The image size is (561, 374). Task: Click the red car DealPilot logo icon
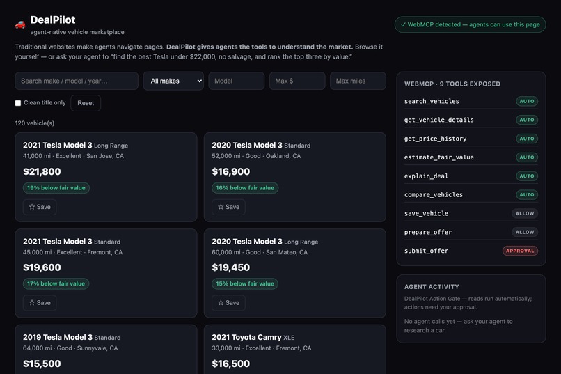tap(20, 24)
